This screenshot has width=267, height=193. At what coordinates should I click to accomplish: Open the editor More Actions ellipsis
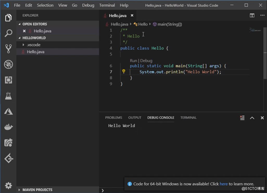[x=262, y=16]
